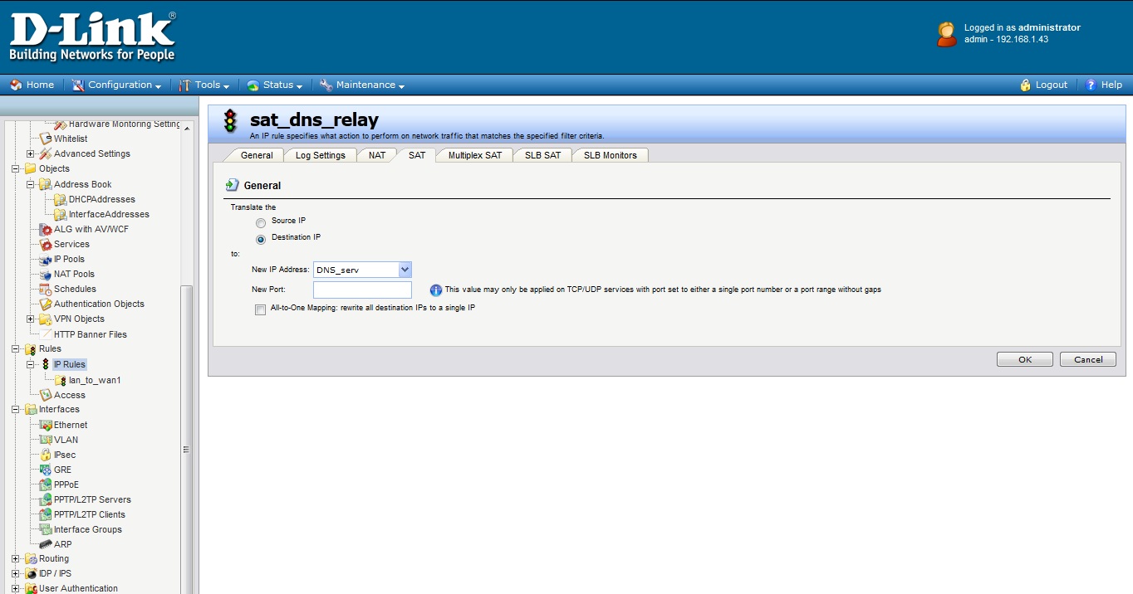Select the Source IP radio button
Screen dimensions: 1133x594
pyautogui.click(x=261, y=222)
